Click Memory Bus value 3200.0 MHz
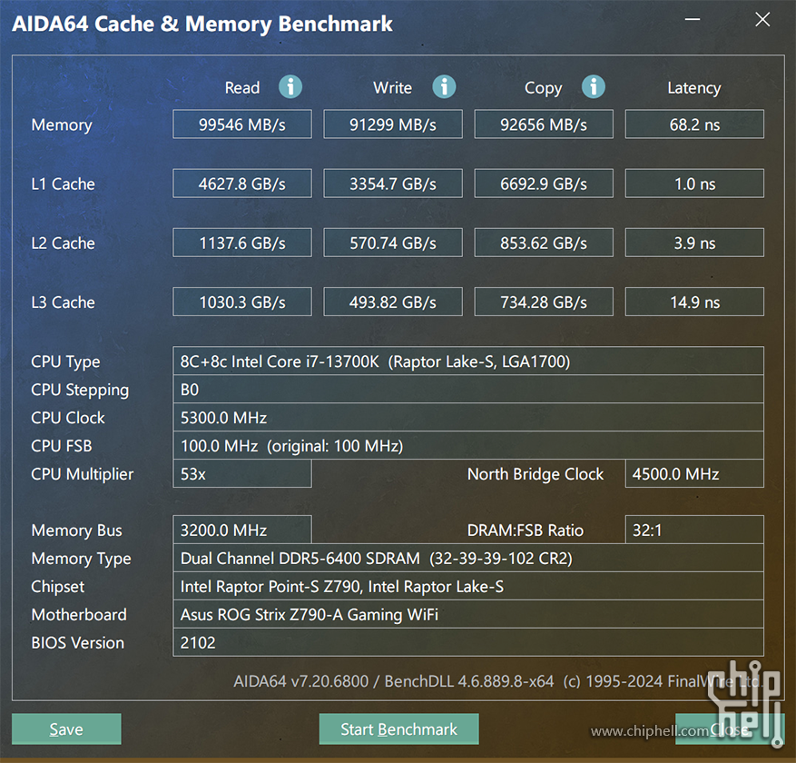 242,530
